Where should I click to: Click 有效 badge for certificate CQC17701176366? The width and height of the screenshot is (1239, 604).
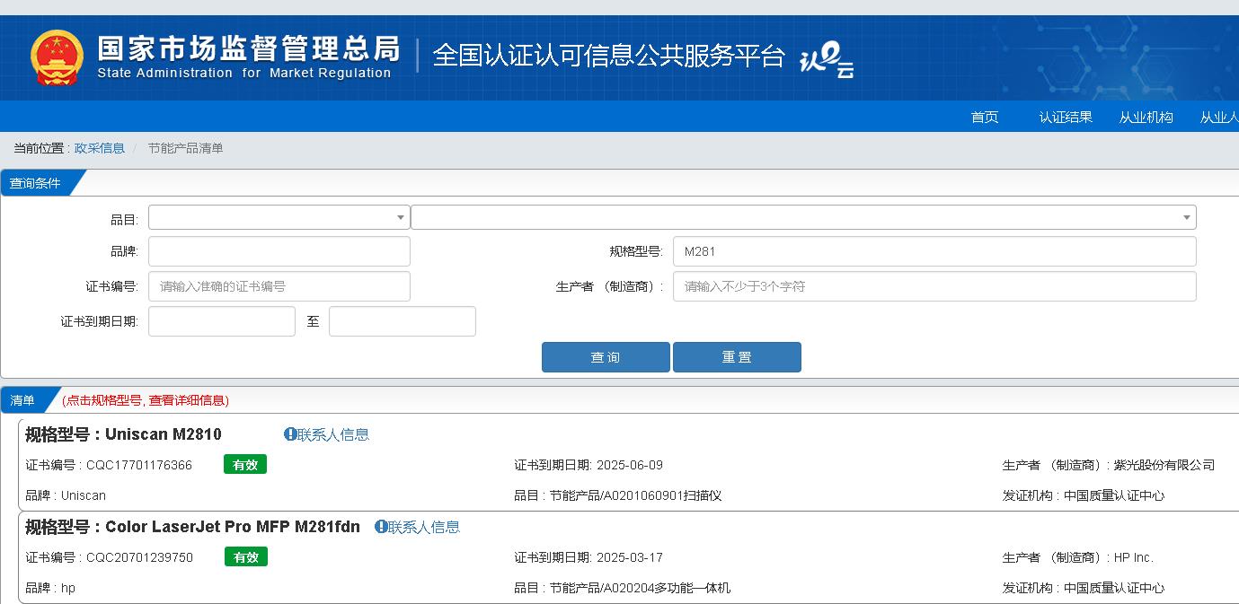pos(245,465)
